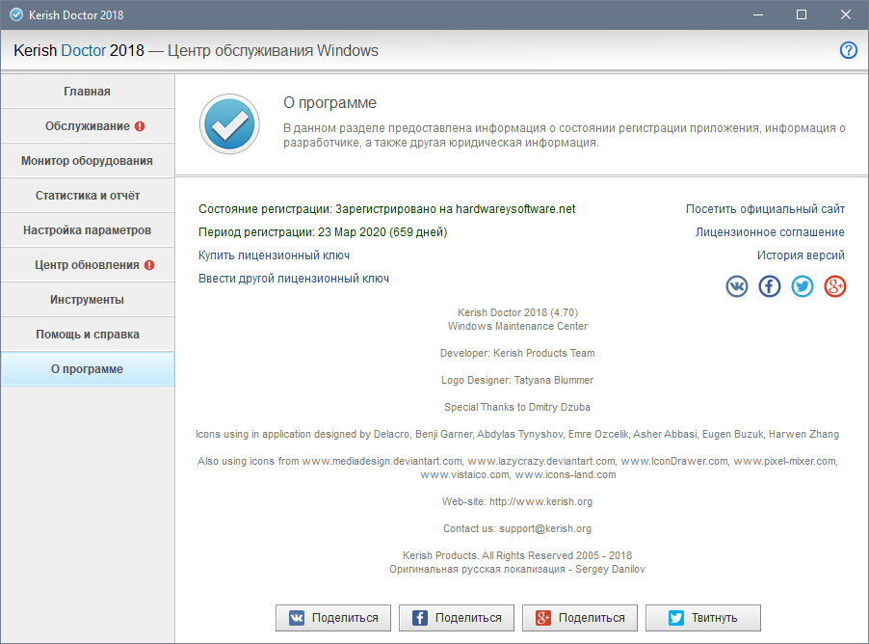Open the Главная section
The height and width of the screenshot is (644, 869).
[x=88, y=92]
